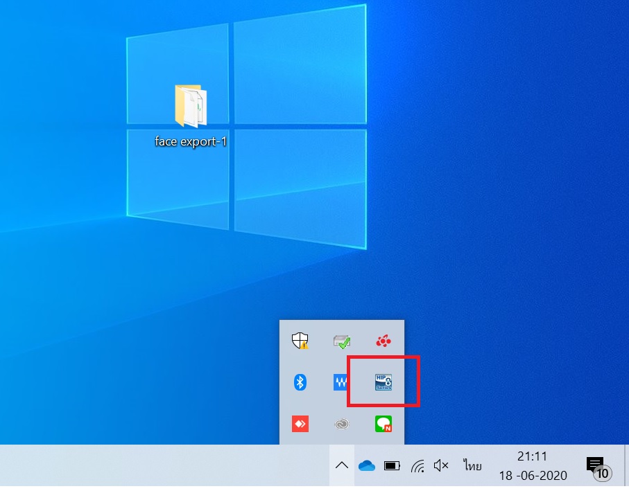Open the Adobe Creative Cloud tray icon
The width and height of the screenshot is (629, 491).
(342, 424)
